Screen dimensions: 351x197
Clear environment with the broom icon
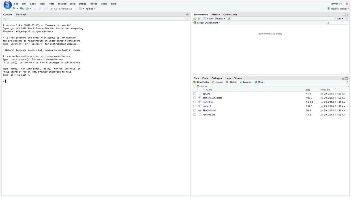[x=229, y=19]
